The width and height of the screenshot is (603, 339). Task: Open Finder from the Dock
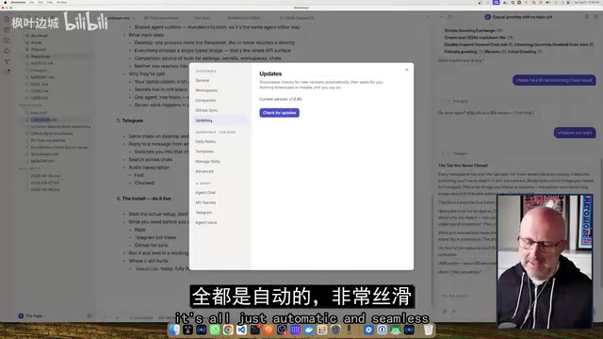(x=174, y=330)
